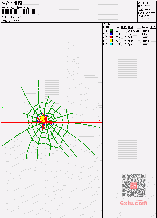
Task: Click the 'Yellow' description text
Action: click(x=131, y=41)
